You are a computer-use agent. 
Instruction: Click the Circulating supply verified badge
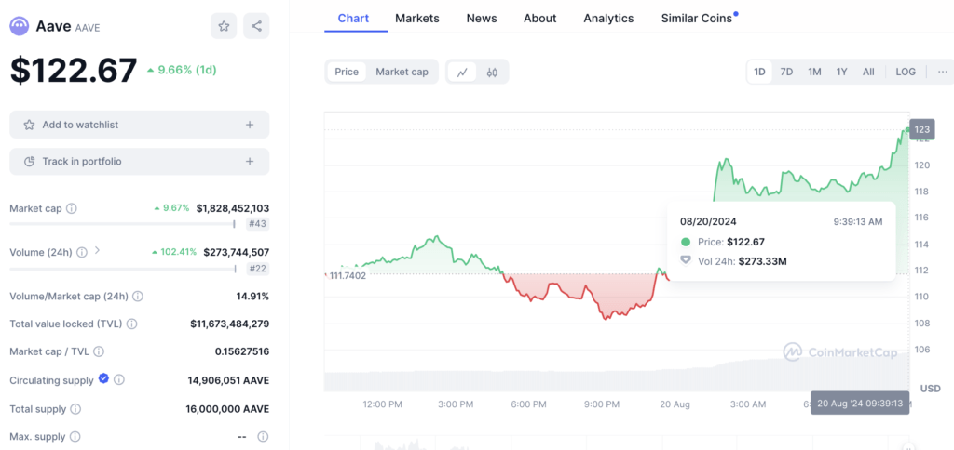(x=103, y=379)
